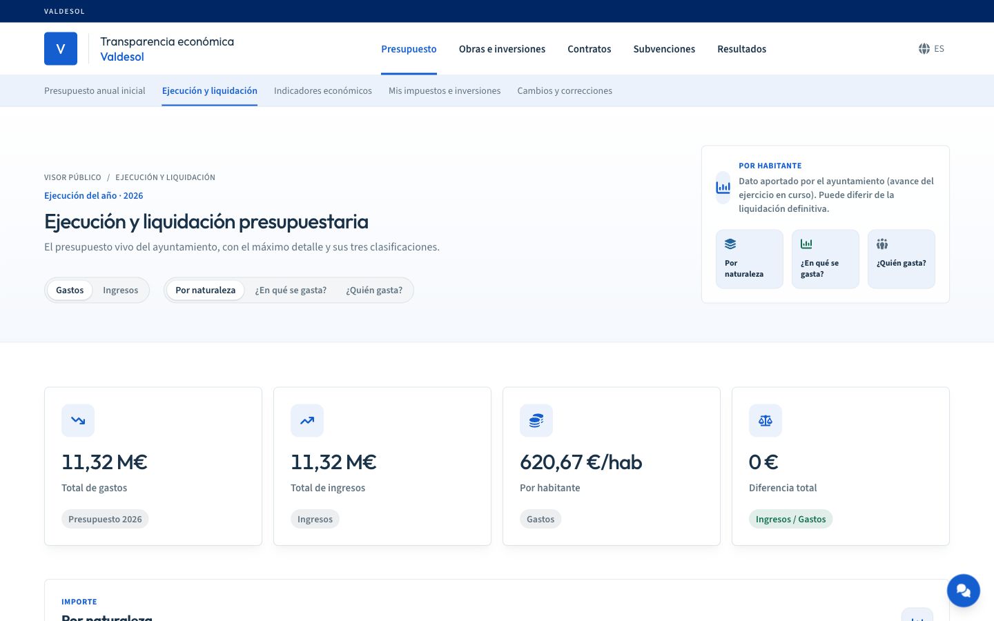Select the Gastos toggle option
994x621 pixels.
[x=70, y=290]
